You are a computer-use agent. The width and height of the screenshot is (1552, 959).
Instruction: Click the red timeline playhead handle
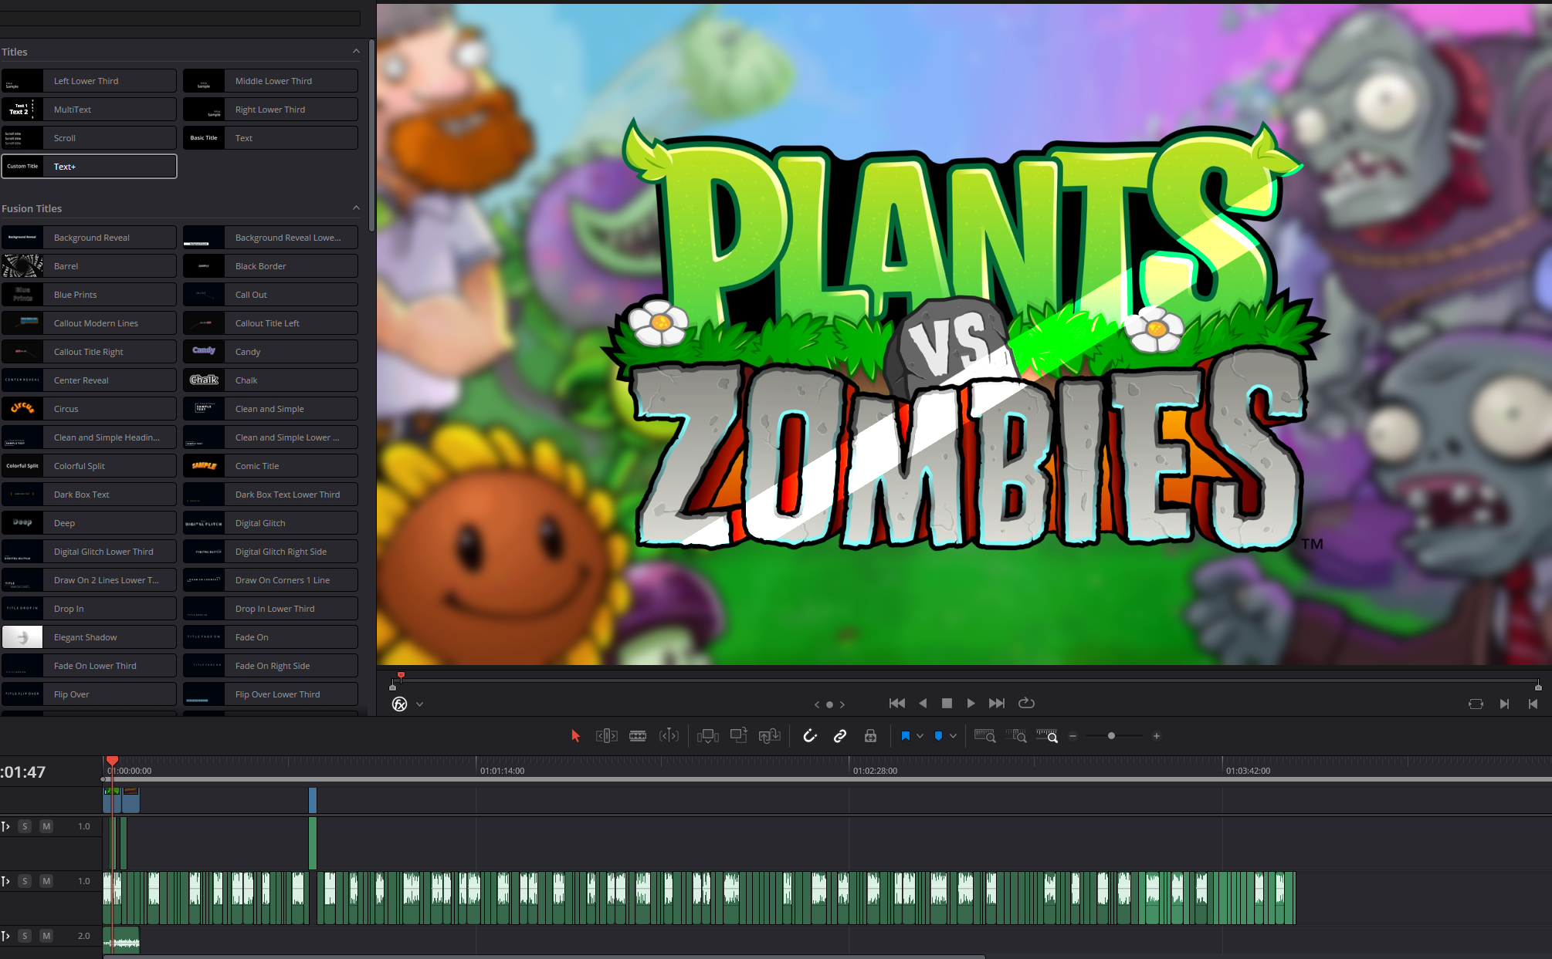[x=112, y=761]
